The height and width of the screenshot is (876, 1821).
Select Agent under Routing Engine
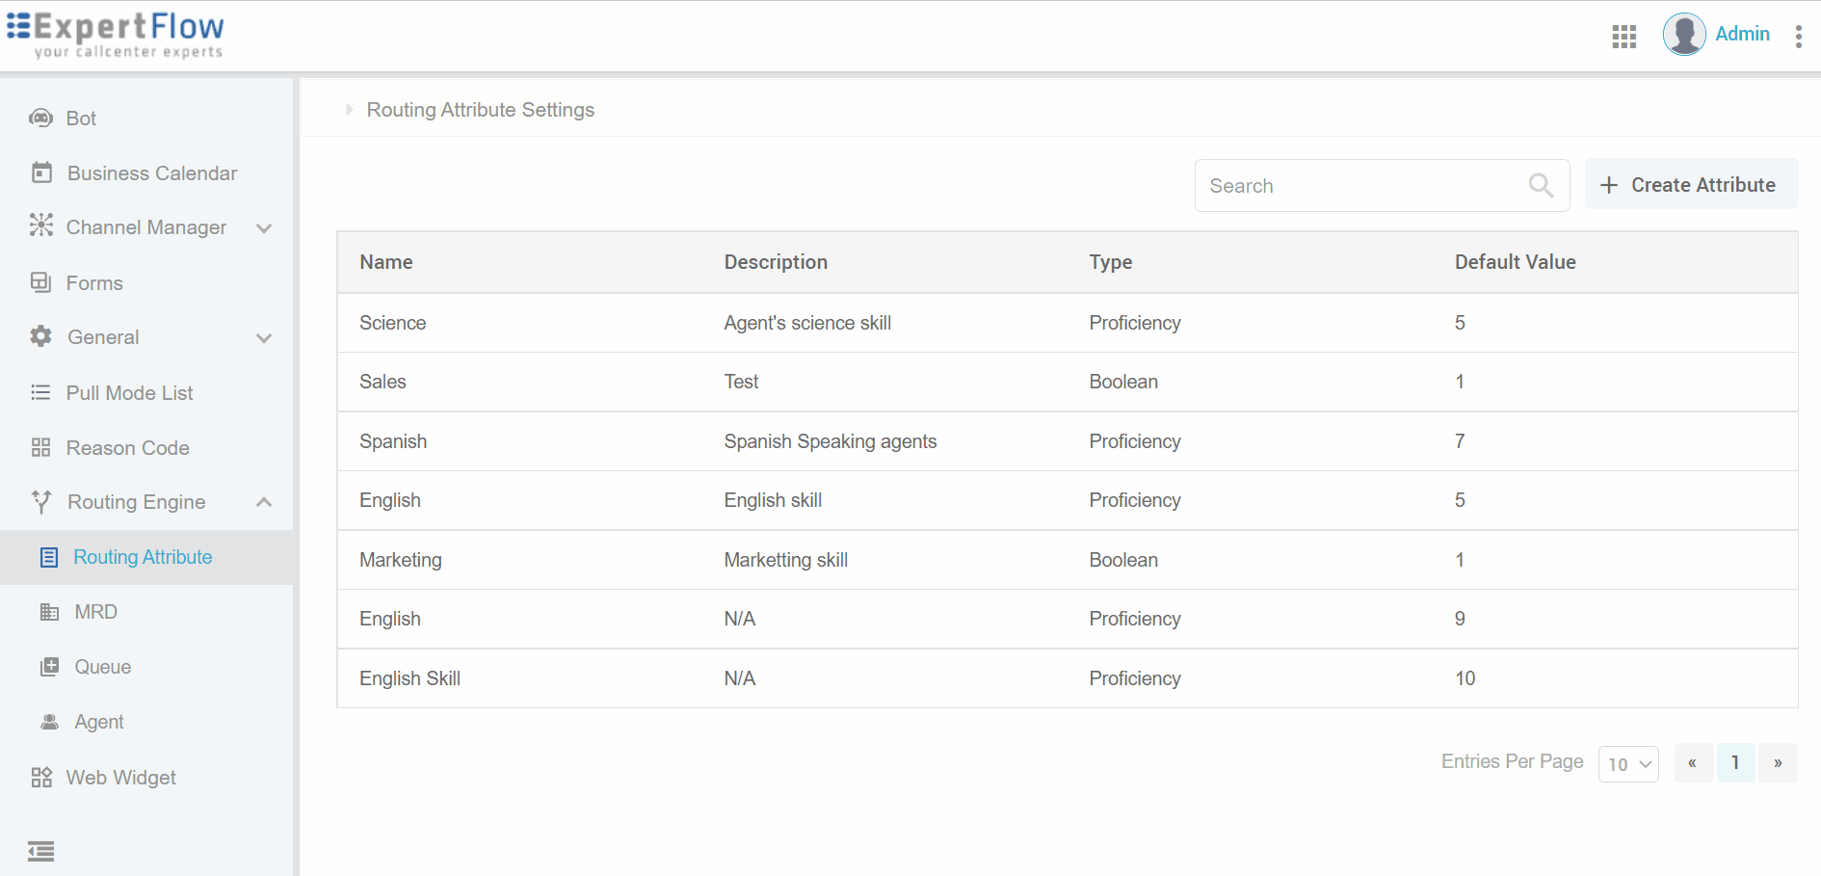pyautogui.click(x=98, y=722)
